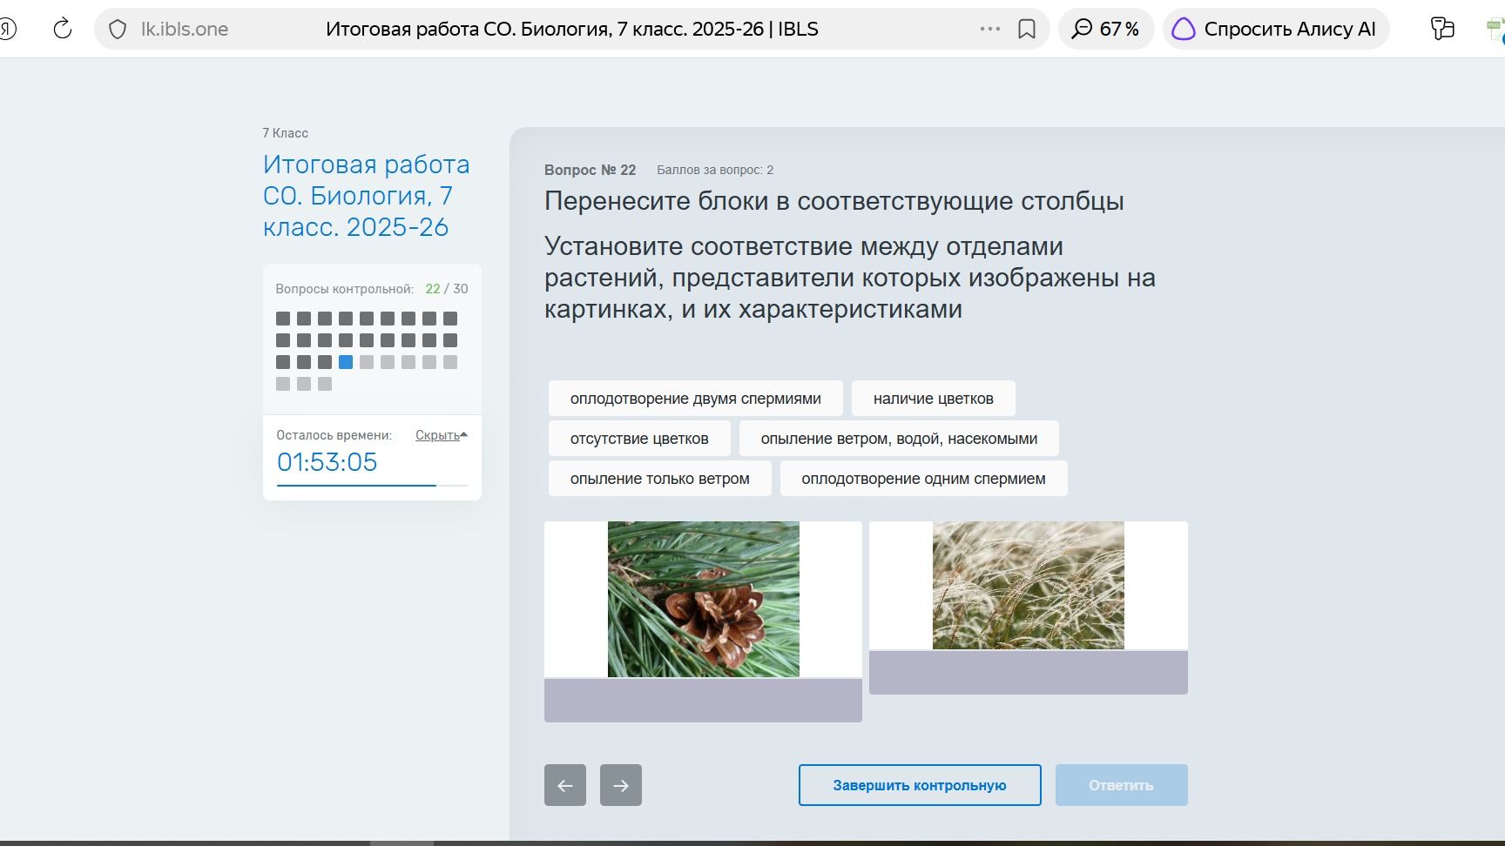Click the remaining time progress bar

pyautogui.click(x=372, y=485)
